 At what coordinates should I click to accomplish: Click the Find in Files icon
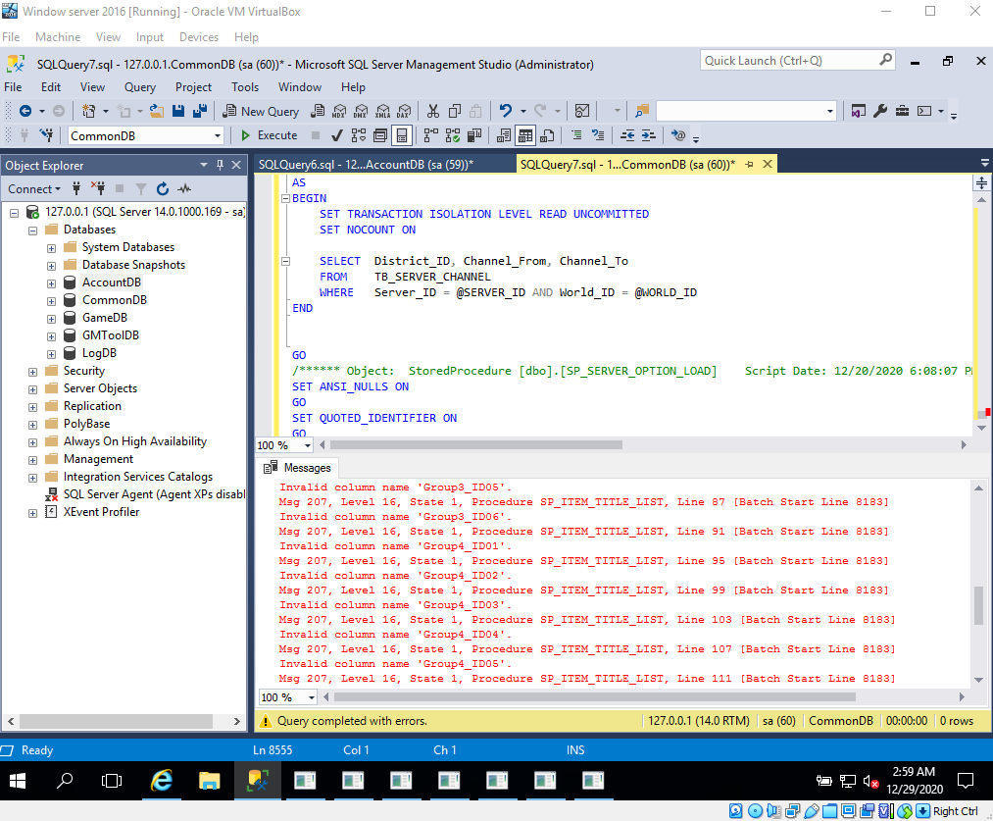pos(641,112)
